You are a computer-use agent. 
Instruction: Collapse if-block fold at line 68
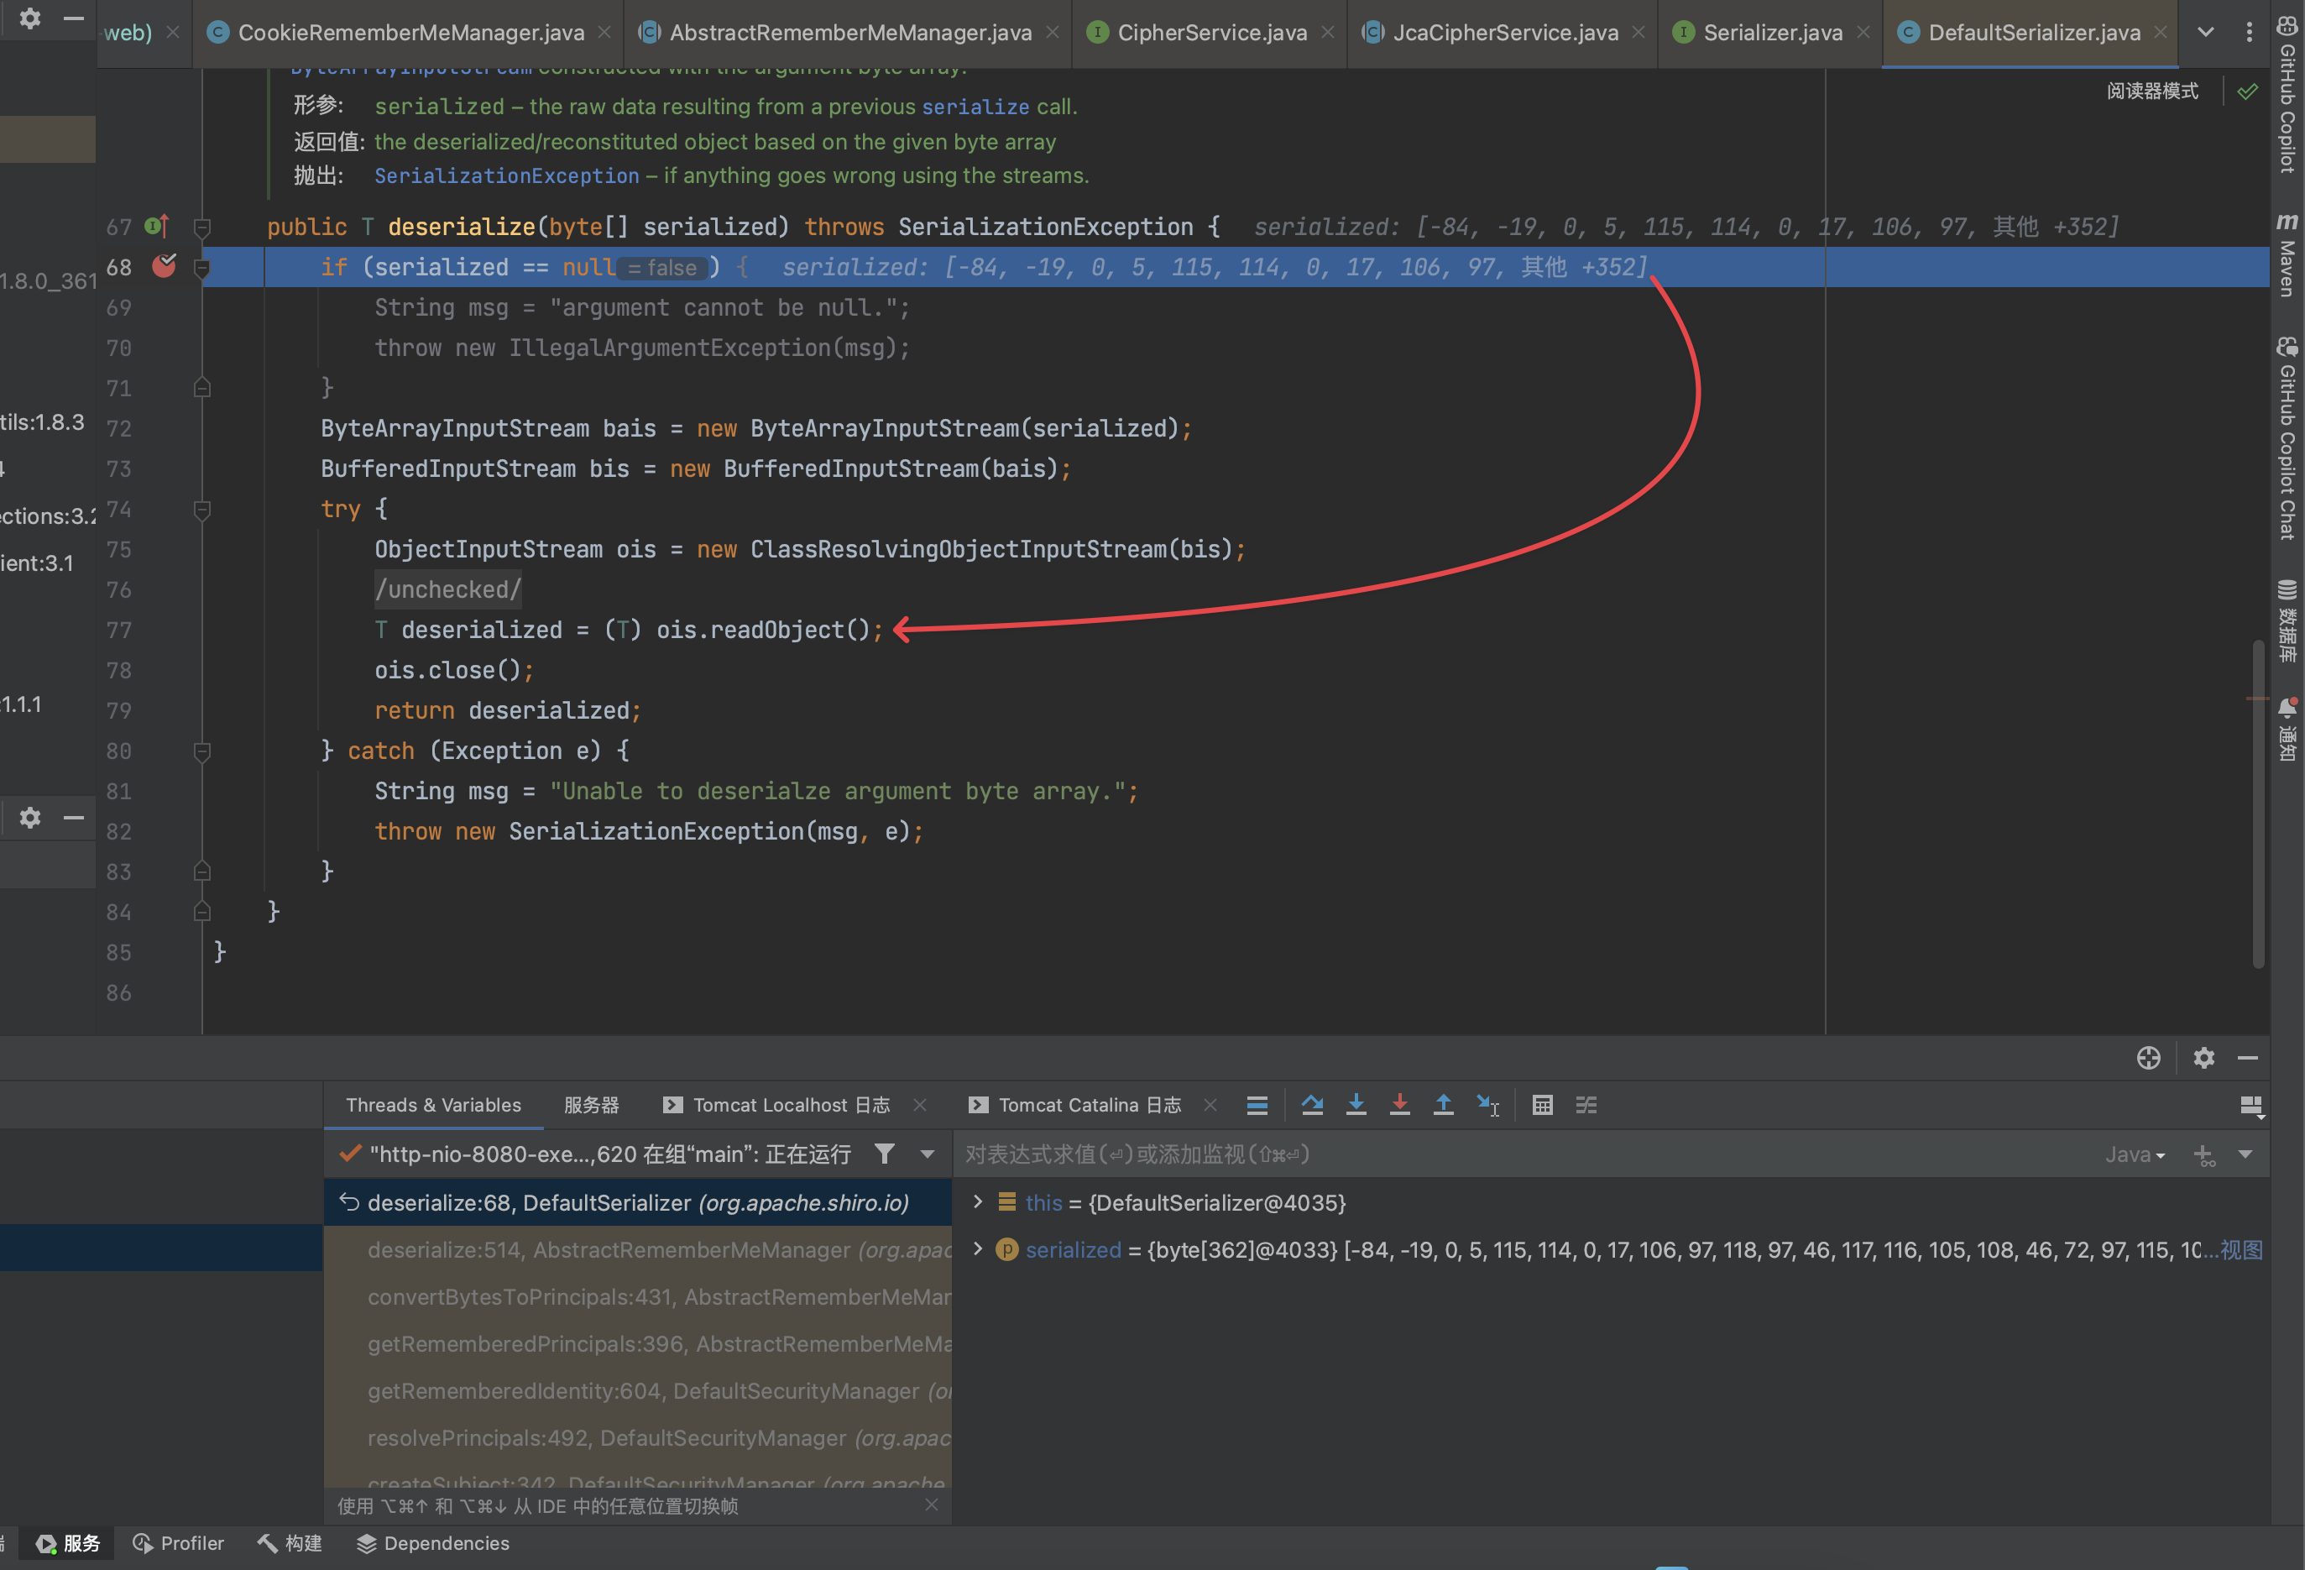202,268
